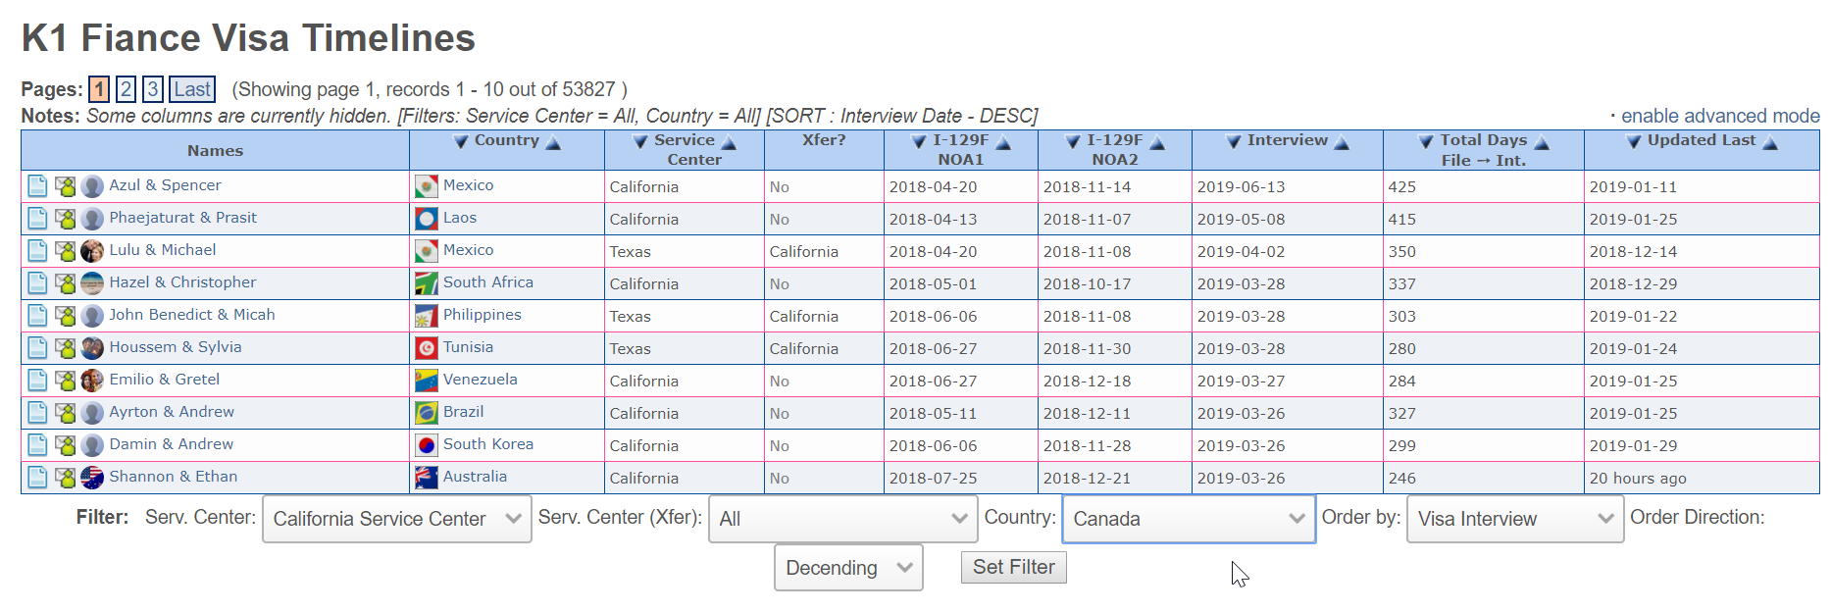Open the Country filter dropdown
Image resolution: width=1831 pixels, height=612 pixels.
(1189, 519)
